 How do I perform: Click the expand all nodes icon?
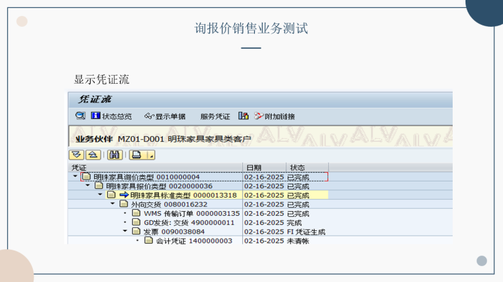point(76,155)
